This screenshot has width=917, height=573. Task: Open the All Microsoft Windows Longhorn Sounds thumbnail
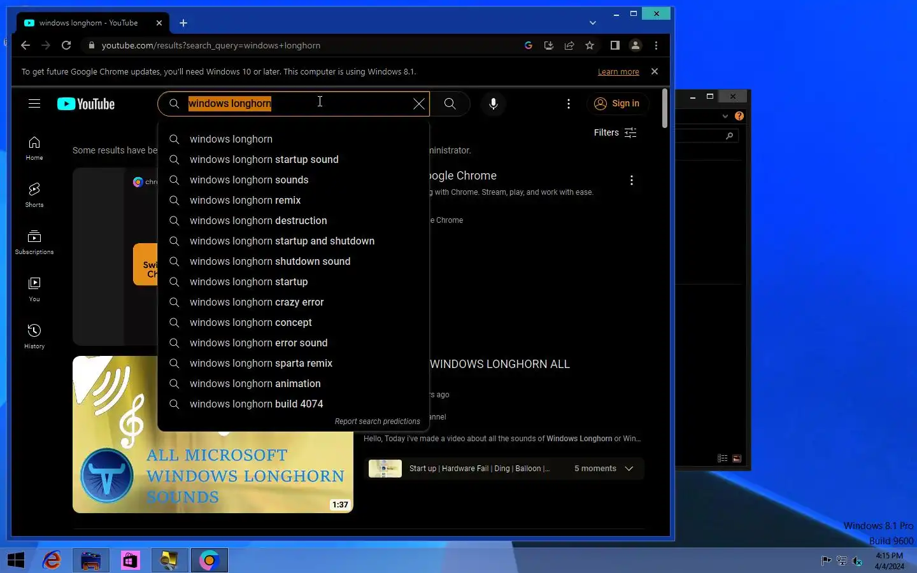213,434
